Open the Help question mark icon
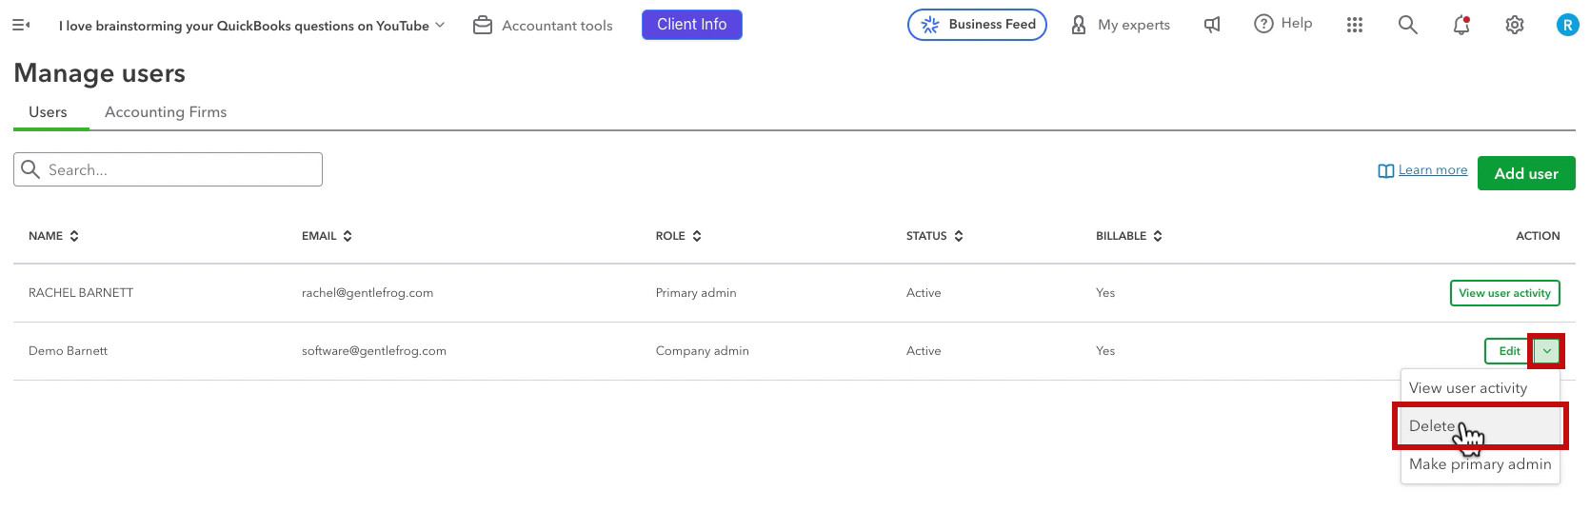 [1263, 24]
